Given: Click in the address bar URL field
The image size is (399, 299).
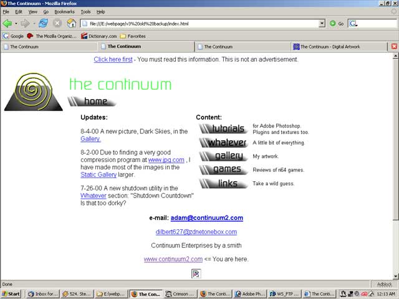Looking at the screenshot, I should [199, 23].
